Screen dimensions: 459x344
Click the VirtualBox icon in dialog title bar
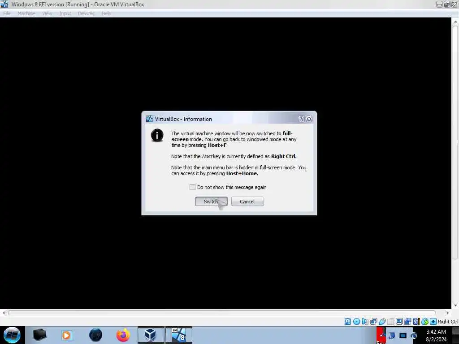click(150, 119)
